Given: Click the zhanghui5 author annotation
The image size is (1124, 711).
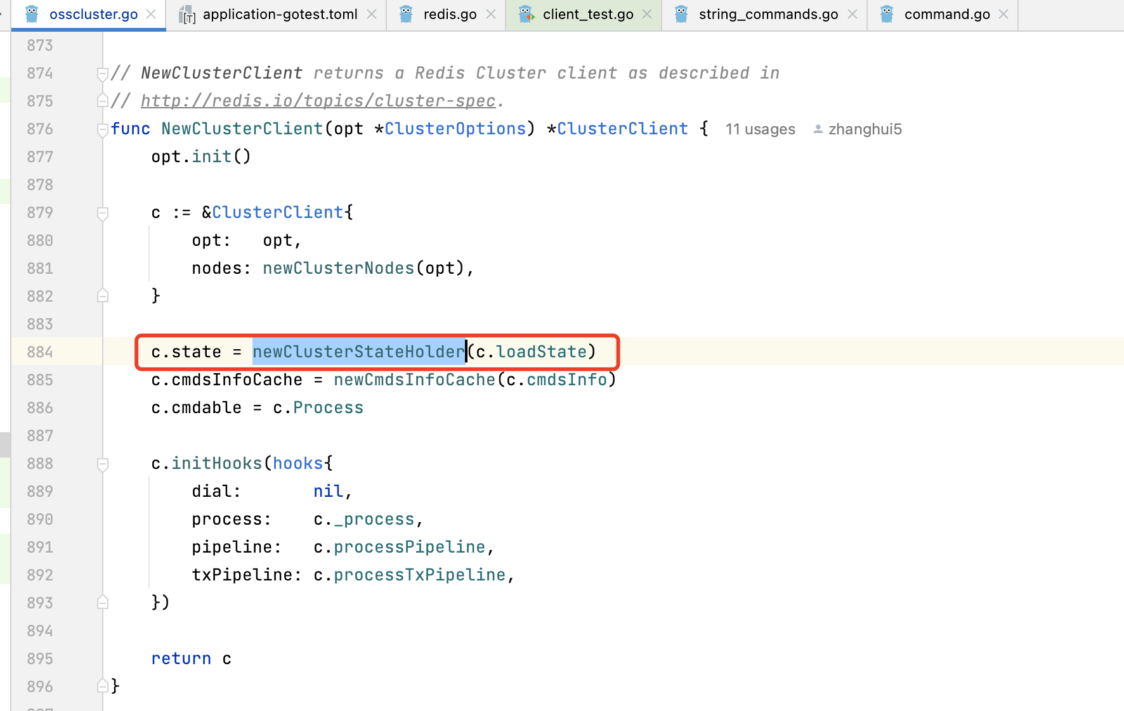Looking at the screenshot, I should pos(865,129).
